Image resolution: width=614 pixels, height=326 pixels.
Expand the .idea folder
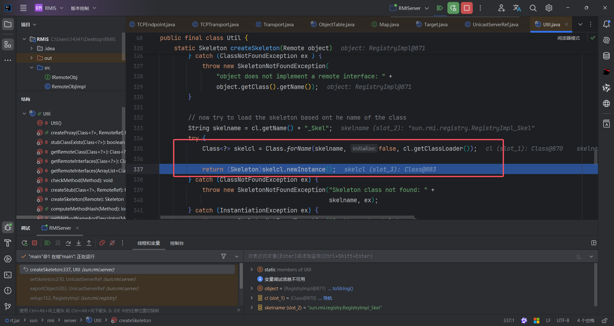point(32,49)
